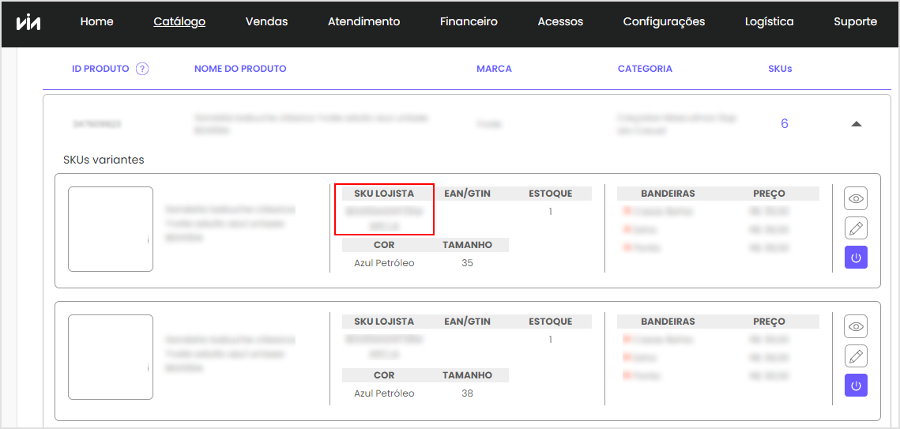Click the NOME DO PRODUTO column header
900x429 pixels.
coord(240,69)
